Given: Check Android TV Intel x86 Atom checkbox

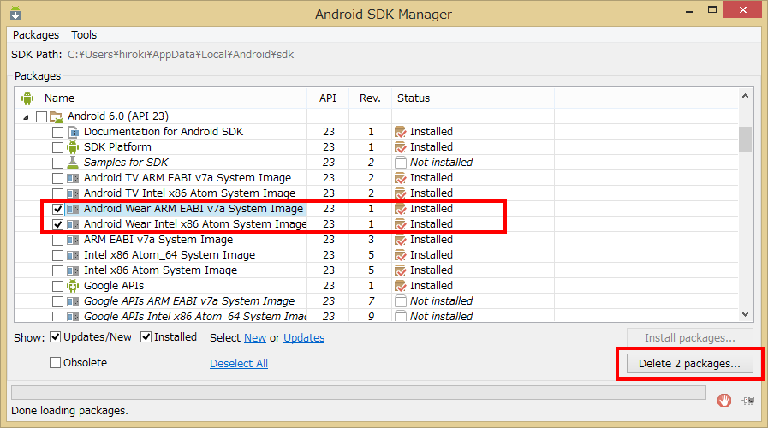Looking at the screenshot, I should tap(58, 194).
